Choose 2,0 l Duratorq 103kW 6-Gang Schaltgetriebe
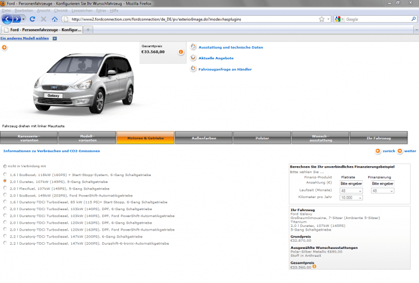 tap(5, 209)
